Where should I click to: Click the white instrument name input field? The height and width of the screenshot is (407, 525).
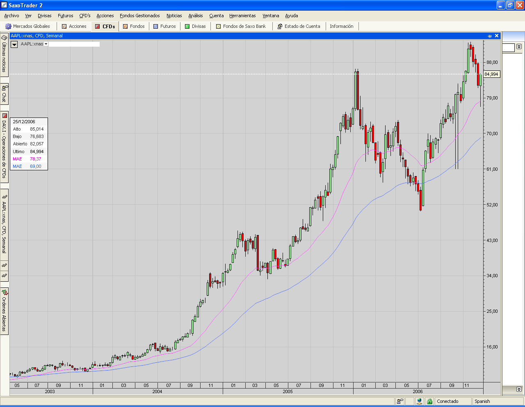tap(74, 44)
